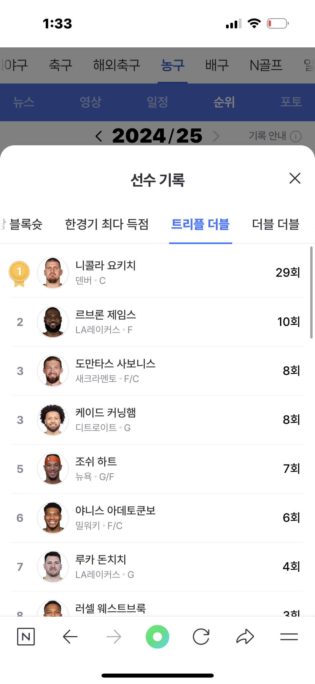Image resolution: width=315 pixels, height=684 pixels.
Task: Tap the Naver N home icon
Action: coord(26,637)
